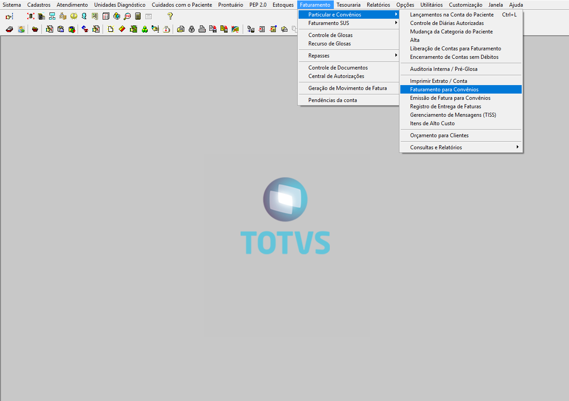569x401 pixels.
Task: Click the blue head profile icon
Action: (84, 16)
